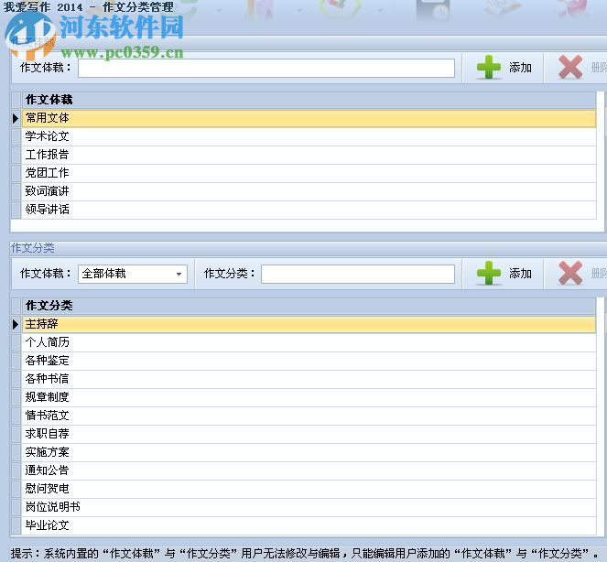Select the 岗位说明书 category row
The image size is (607, 562).
click(x=309, y=507)
